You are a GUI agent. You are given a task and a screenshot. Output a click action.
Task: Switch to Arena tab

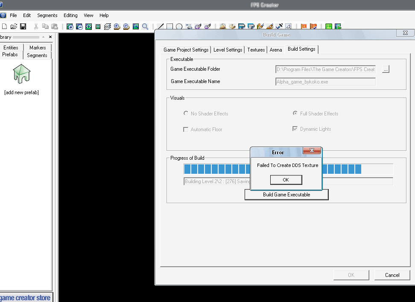pos(275,50)
